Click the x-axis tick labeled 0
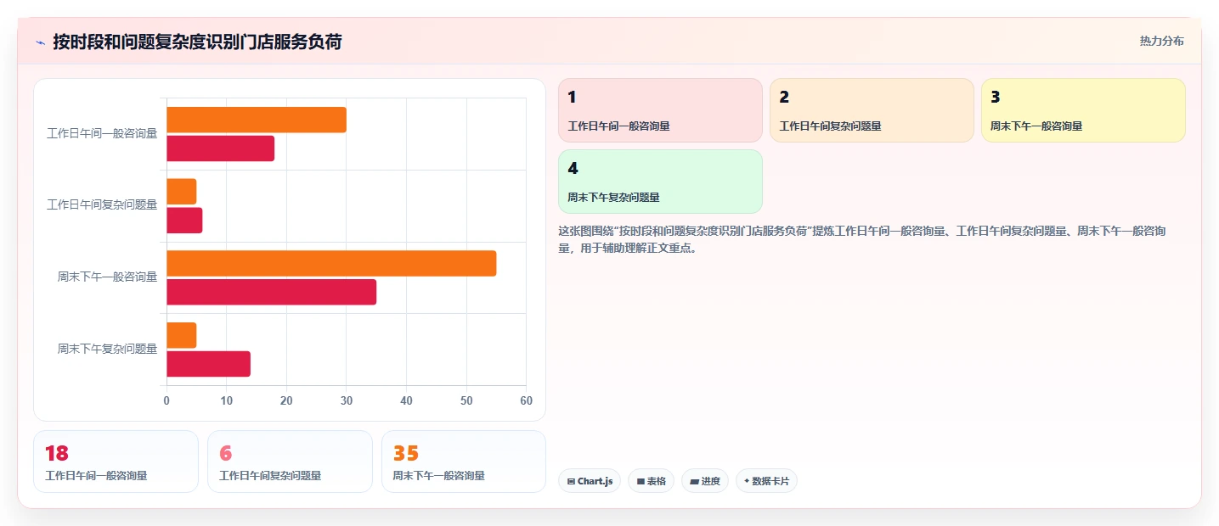Viewport: 1219px width, 526px height. point(166,400)
